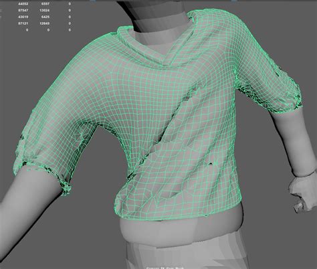Click the poly count value 6425
Image resolution: width=317 pixels, height=269 pixels.
[x=45, y=17]
